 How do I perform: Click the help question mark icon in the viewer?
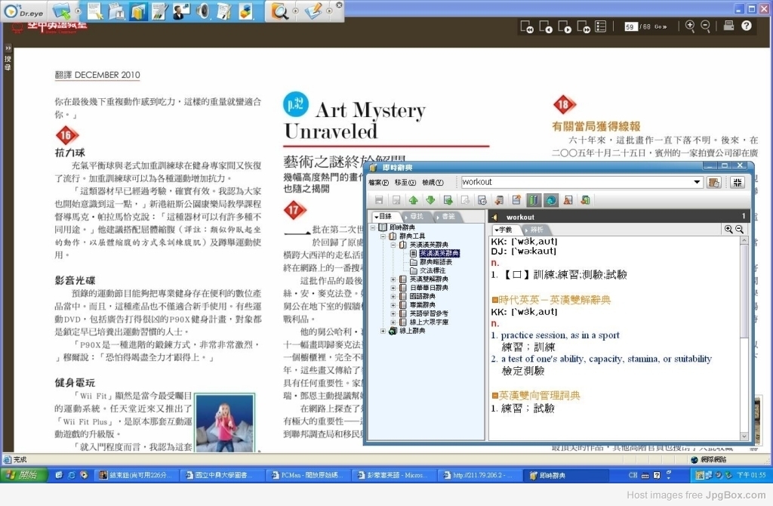[x=747, y=26]
